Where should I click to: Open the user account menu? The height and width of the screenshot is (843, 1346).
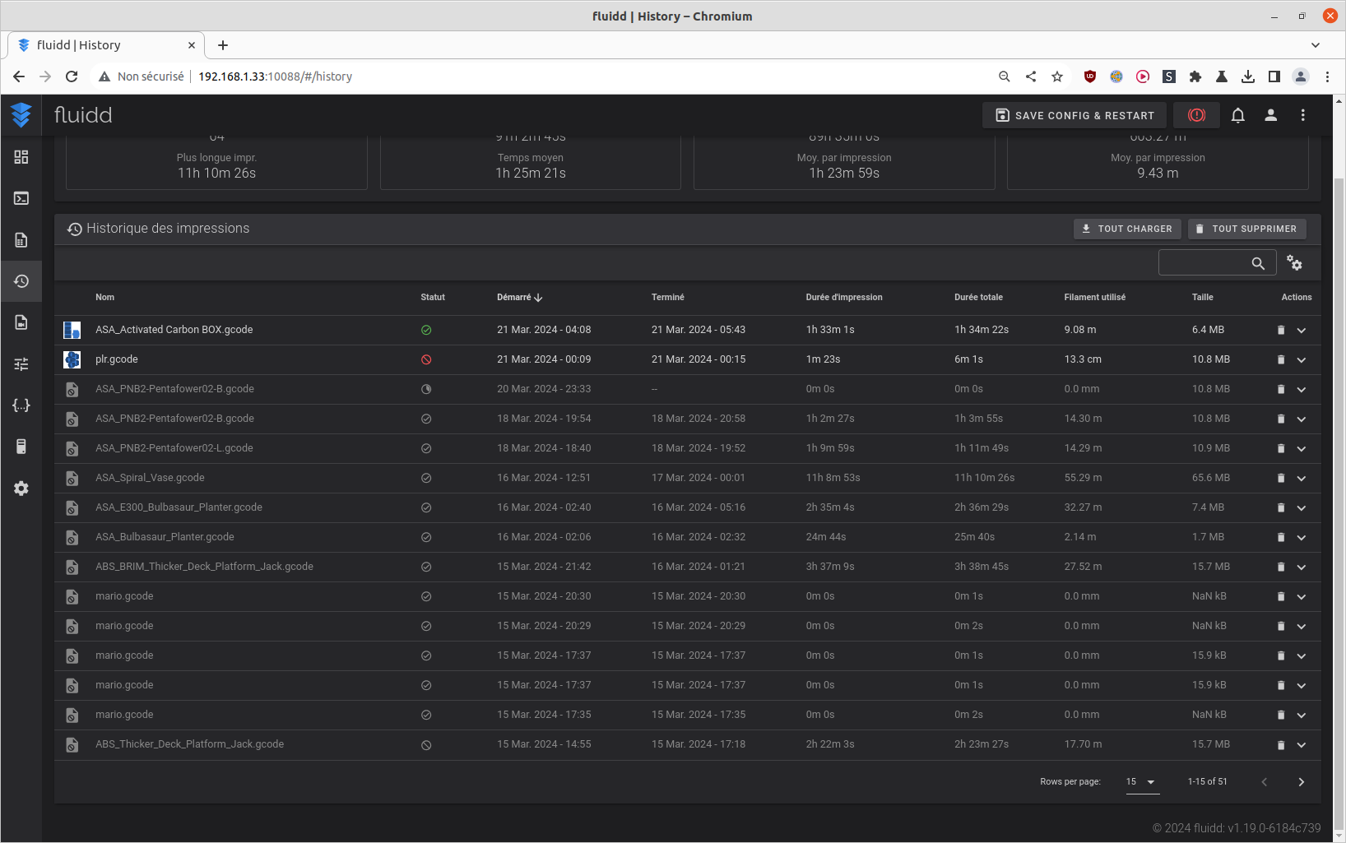(x=1270, y=115)
